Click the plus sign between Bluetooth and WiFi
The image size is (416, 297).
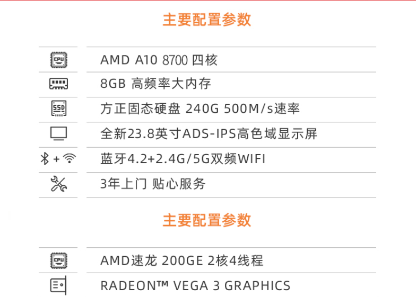(56, 159)
